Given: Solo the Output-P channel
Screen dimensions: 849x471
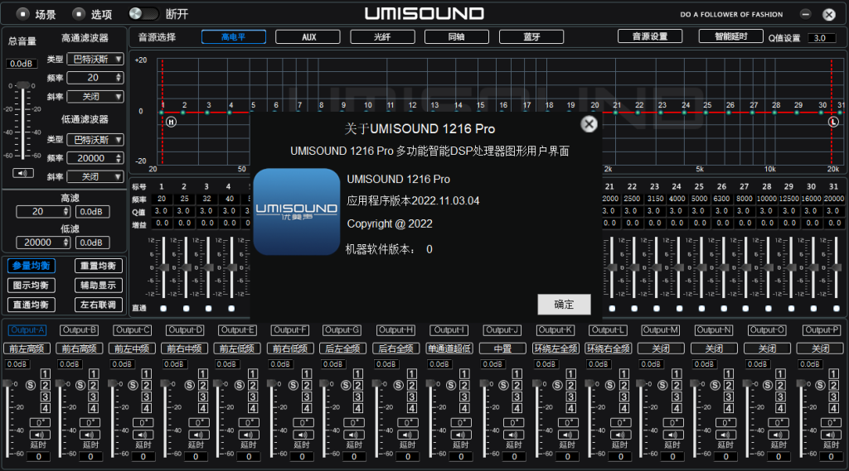Looking at the screenshot, I should click(820, 385).
